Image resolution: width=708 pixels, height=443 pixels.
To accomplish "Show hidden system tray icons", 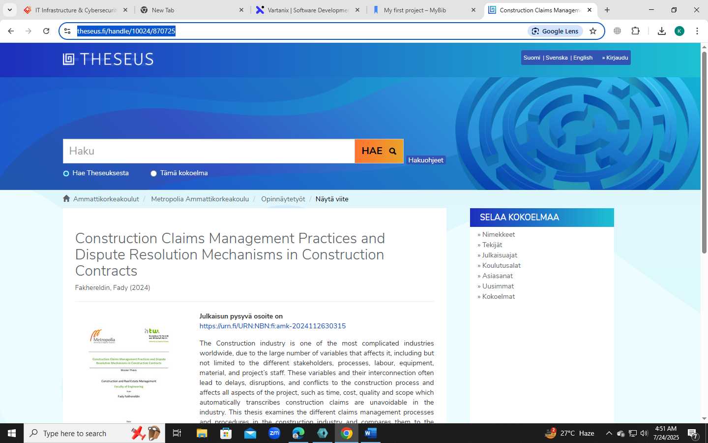I will tap(609, 433).
